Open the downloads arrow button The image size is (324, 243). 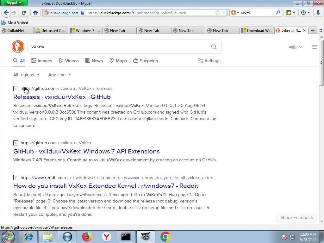[318, 13]
